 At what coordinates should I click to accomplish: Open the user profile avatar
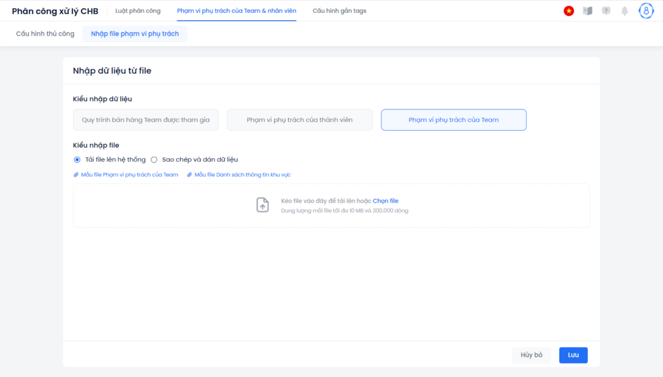click(x=646, y=11)
